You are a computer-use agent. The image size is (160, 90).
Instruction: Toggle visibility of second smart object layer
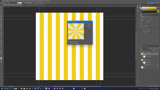[x=140, y=60]
